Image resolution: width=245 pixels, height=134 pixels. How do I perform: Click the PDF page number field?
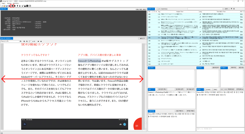(30, 41)
